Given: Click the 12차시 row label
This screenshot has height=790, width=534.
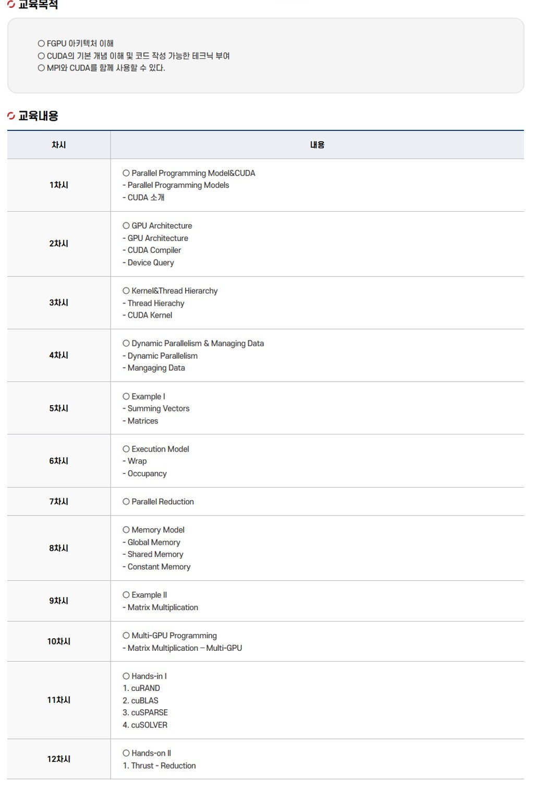Looking at the screenshot, I should click(58, 759).
